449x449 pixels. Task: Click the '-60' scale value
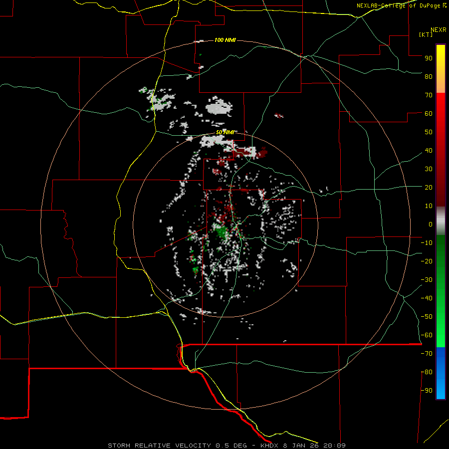(x=427, y=335)
